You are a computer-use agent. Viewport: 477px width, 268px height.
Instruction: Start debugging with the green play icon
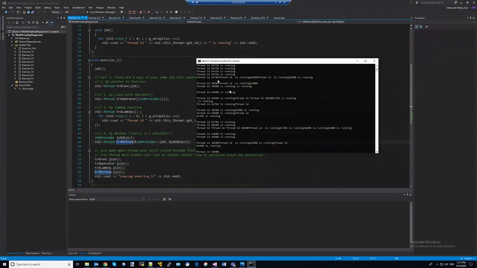pyautogui.click(x=88, y=12)
